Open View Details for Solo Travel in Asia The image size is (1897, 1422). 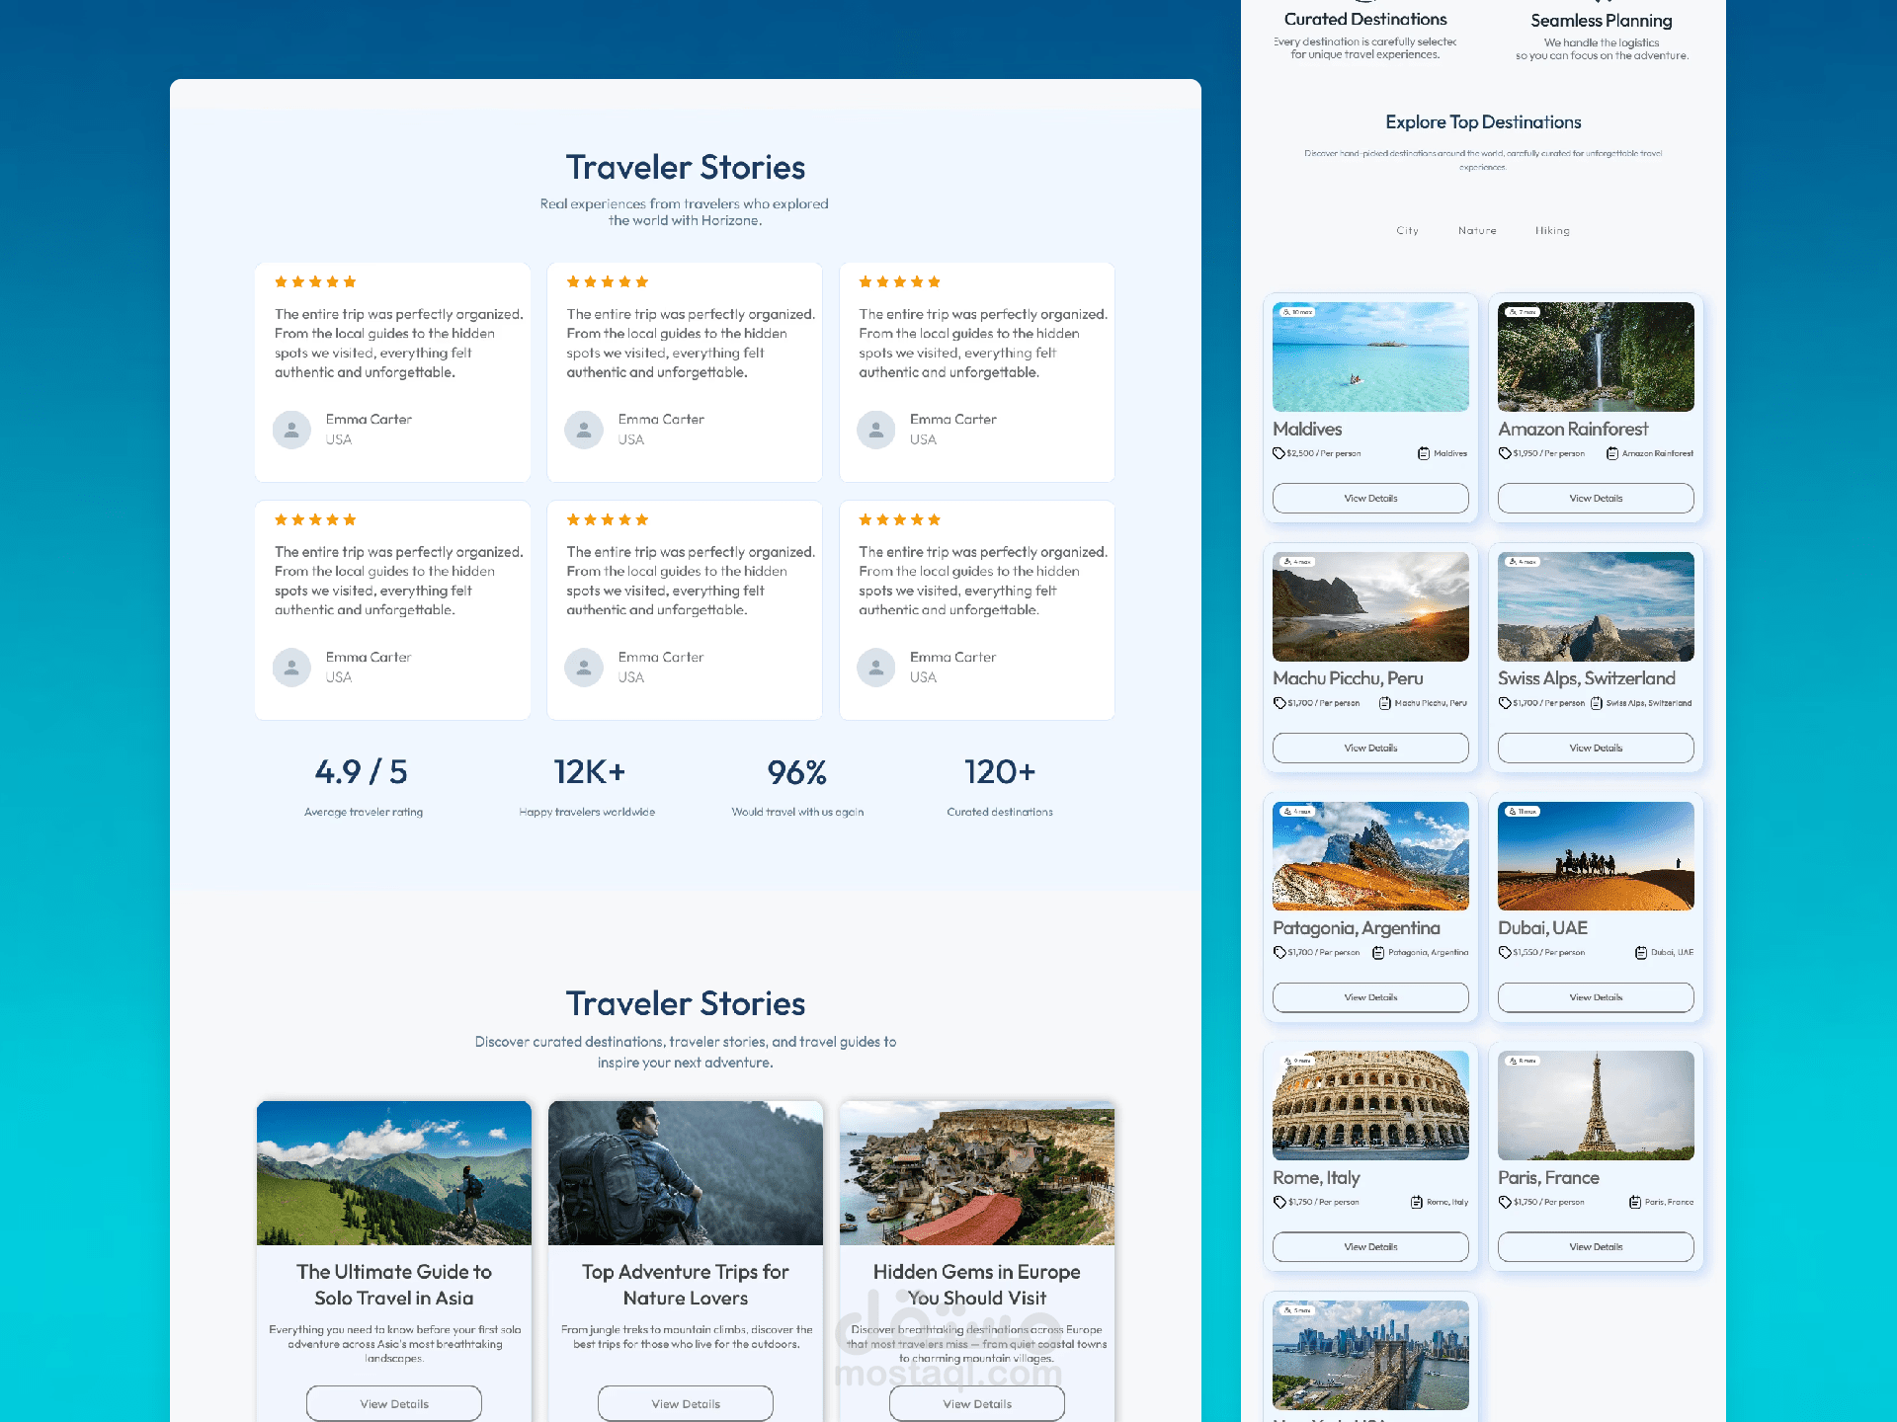pyautogui.click(x=394, y=1403)
